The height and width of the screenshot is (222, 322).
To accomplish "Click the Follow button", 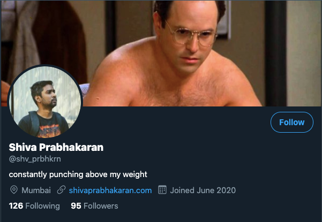I will (x=292, y=123).
